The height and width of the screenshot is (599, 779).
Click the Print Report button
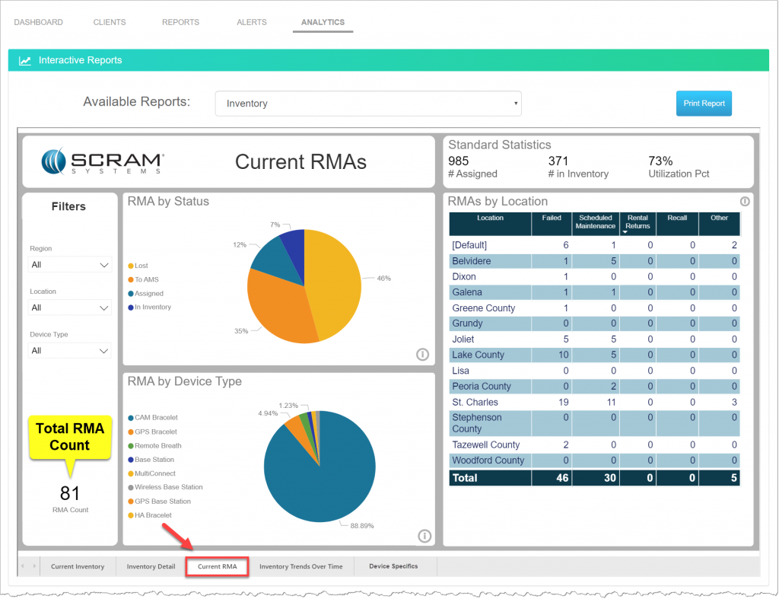click(703, 103)
